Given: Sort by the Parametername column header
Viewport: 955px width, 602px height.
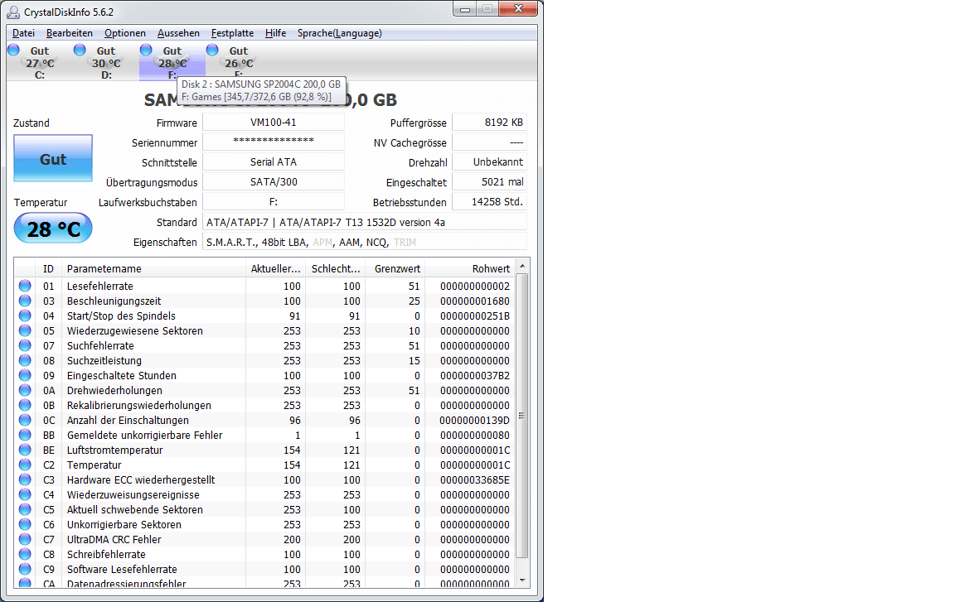Looking at the screenshot, I should tap(153, 269).
